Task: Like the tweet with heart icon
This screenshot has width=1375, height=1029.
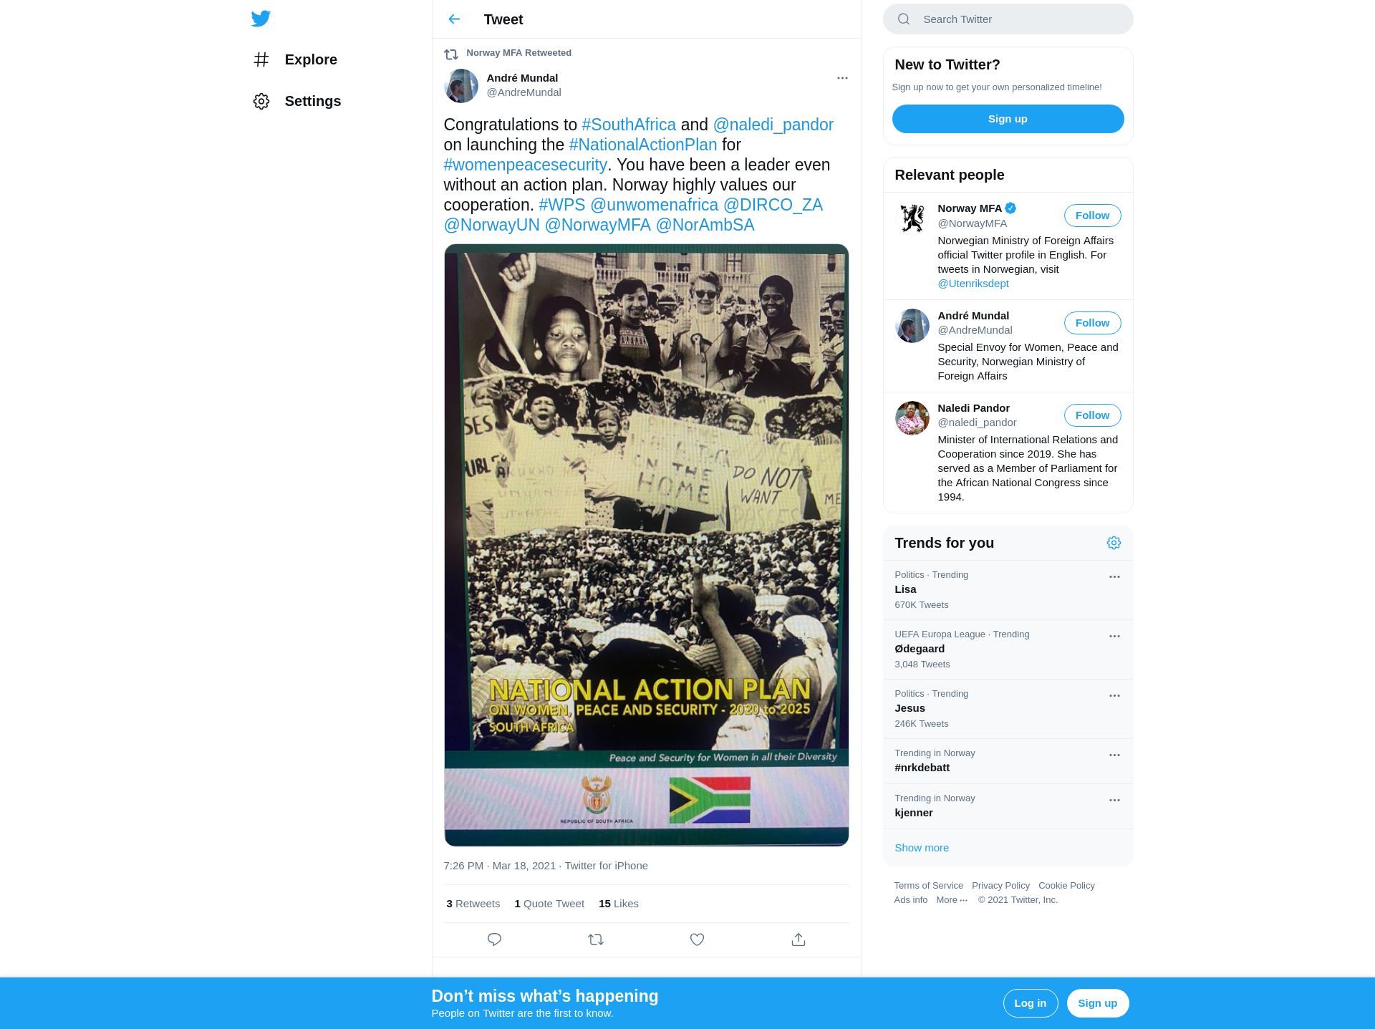Action: (x=697, y=939)
